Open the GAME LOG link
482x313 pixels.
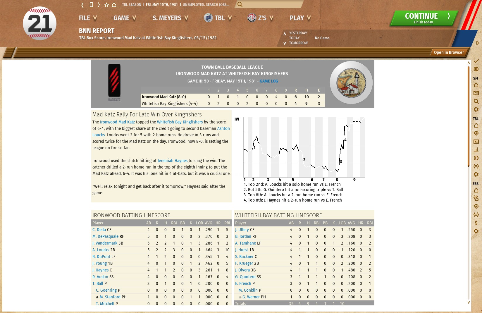tap(269, 81)
